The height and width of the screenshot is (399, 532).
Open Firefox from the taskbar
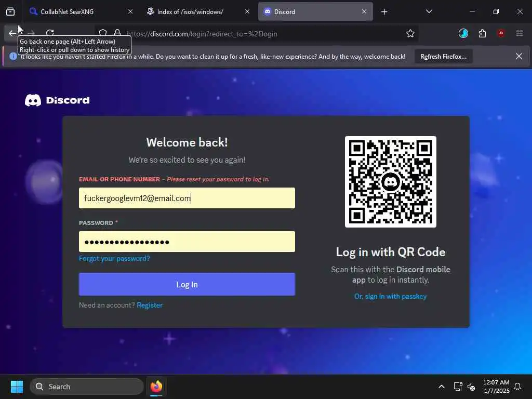[156, 387]
